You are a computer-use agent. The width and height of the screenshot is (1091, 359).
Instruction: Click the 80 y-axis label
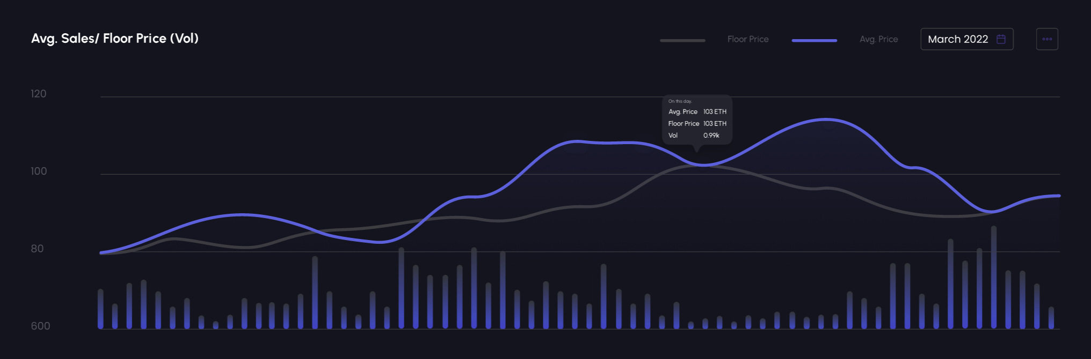pyautogui.click(x=37, y=249)
